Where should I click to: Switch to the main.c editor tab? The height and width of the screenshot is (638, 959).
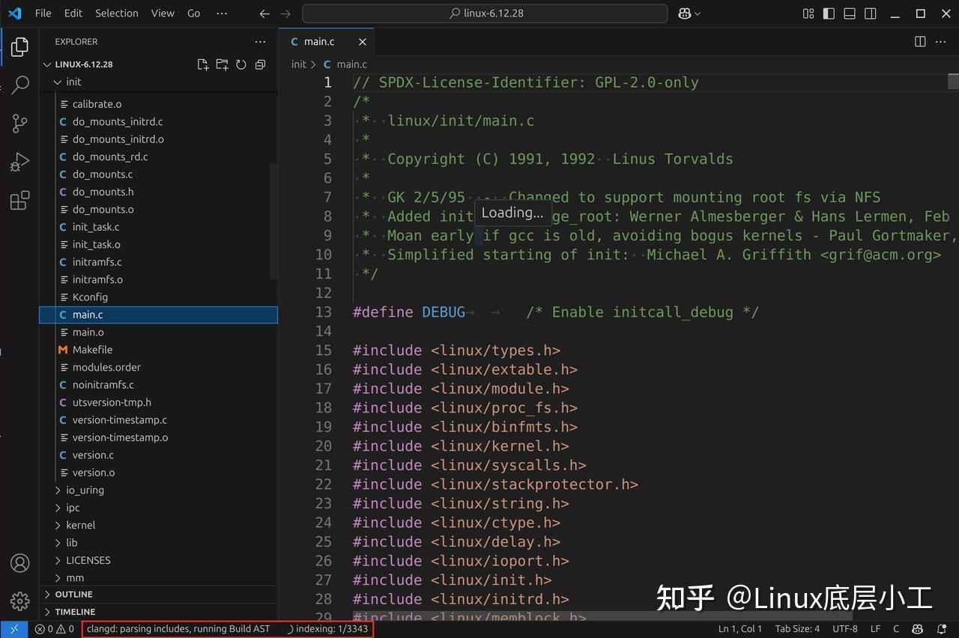pos(318,41)
